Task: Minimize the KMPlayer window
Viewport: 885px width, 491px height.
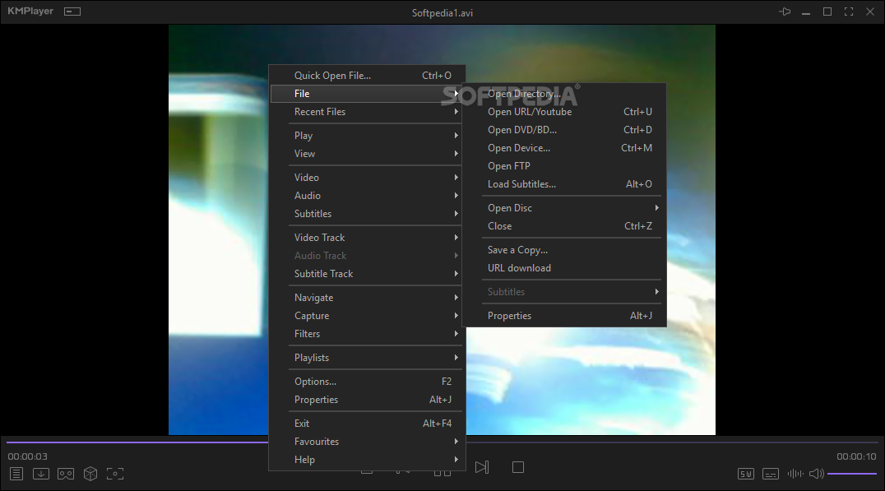Action: (806, 12)
